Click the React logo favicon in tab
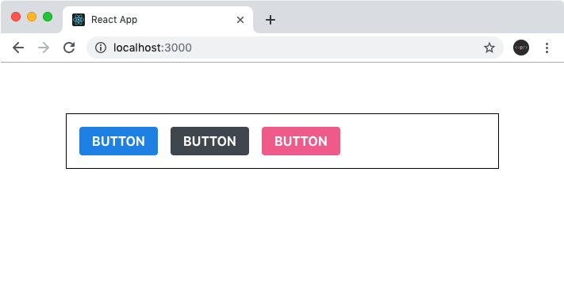Screen dimensions: 564x298 pos(79,19)
